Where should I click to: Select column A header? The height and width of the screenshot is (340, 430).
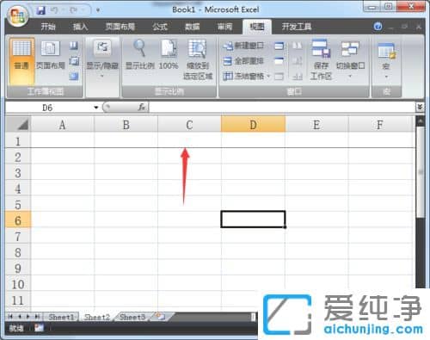pos(62,125)
